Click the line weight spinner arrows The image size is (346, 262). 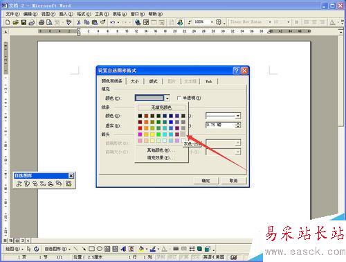coord(238,125)
